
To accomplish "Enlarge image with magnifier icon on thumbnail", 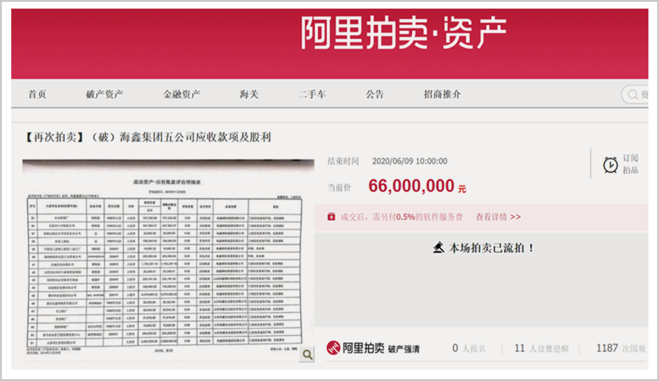I will 308,355.
